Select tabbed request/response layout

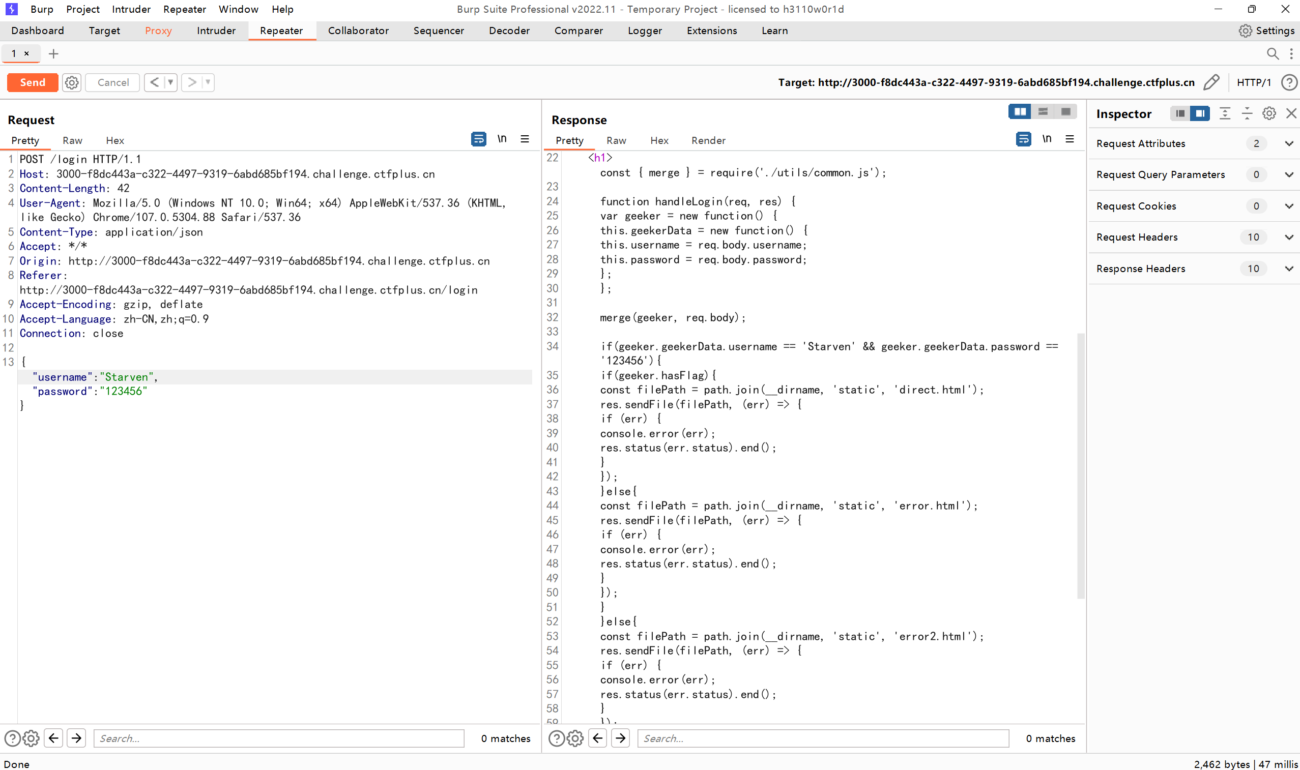1065,111
